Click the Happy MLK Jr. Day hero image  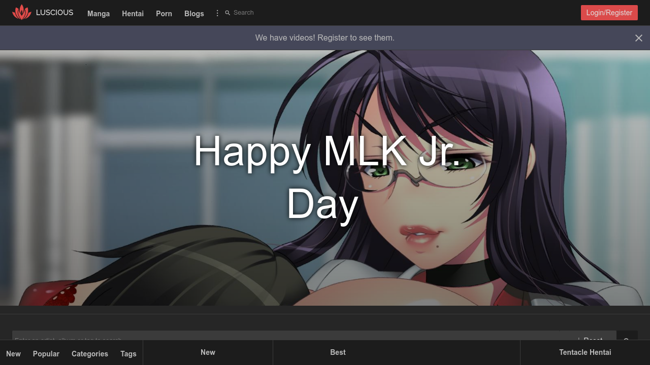coord(325,178)
